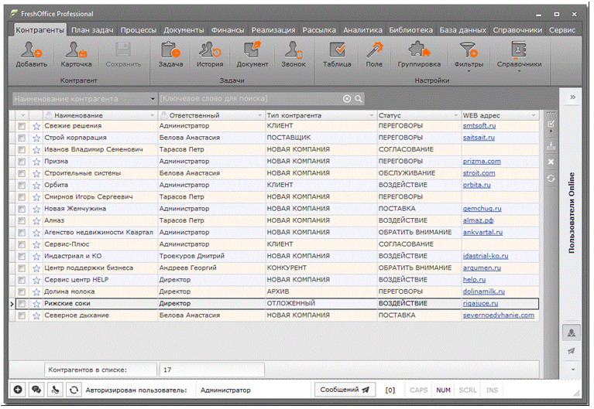Viewport: 594px width, 409px height.
Task: Create a new Задача from toolbar
Action: click(170, 51)
